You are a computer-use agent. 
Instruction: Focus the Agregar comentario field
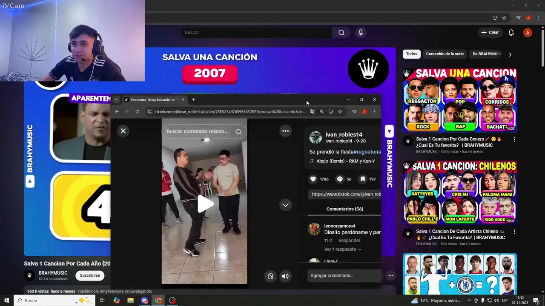[344, 276]
